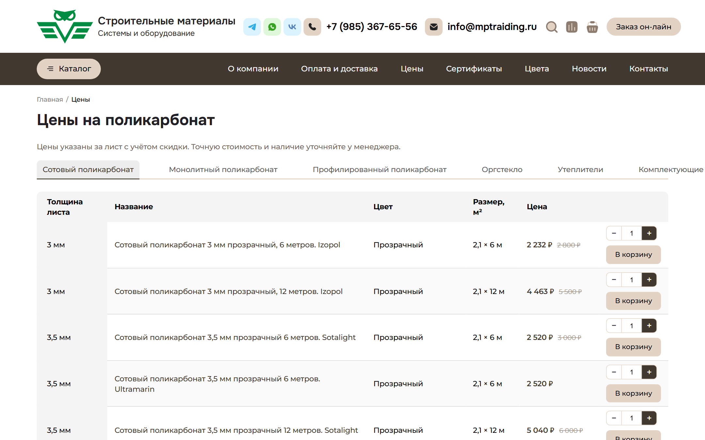705x440 pixels.
Task: Click the phone call icon
Action: coord(312,27)
